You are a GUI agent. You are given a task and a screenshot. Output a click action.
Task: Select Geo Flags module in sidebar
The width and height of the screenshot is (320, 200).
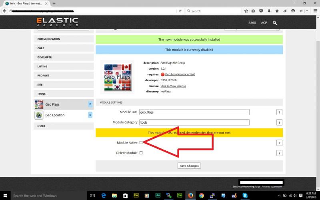click(x=64, y=104)
